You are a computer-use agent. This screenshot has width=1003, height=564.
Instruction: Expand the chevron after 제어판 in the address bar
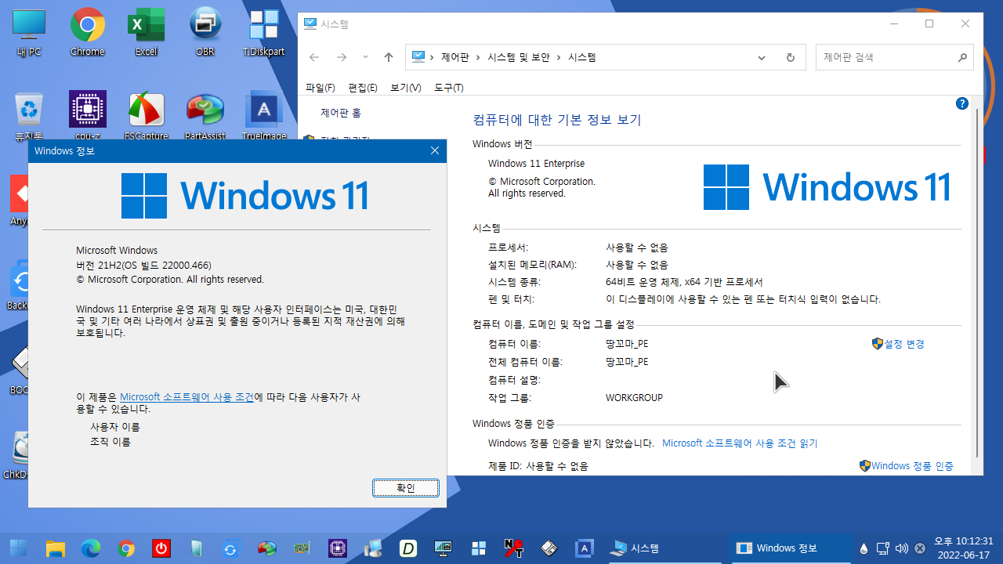coord(477,57)
